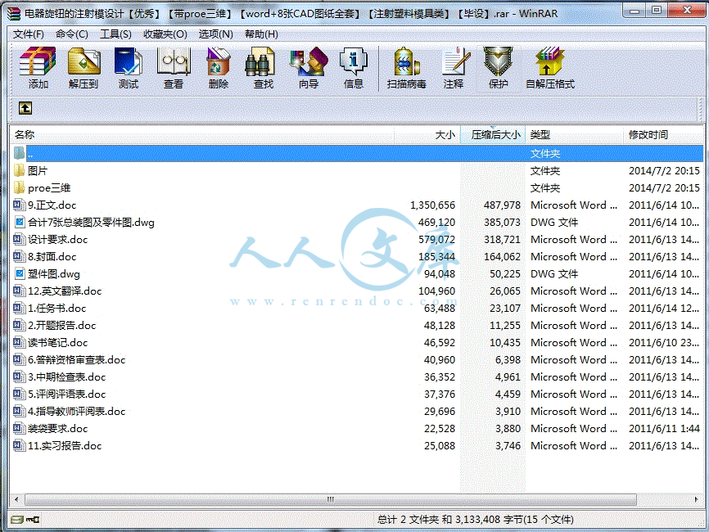Image resolution: width=709 pixels, height=532 pixels.
Task: Select file 3.中期检查表.doc
Action: tap(67, 376)
